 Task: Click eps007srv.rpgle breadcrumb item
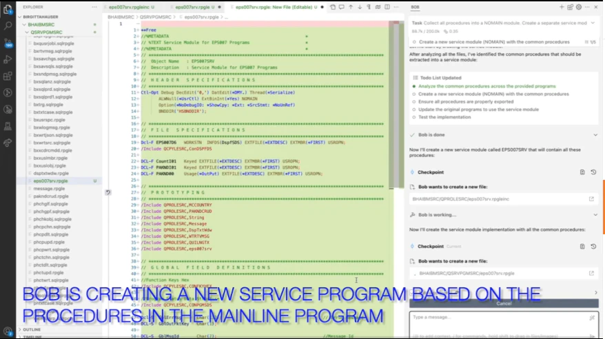(x=201, y=17)
